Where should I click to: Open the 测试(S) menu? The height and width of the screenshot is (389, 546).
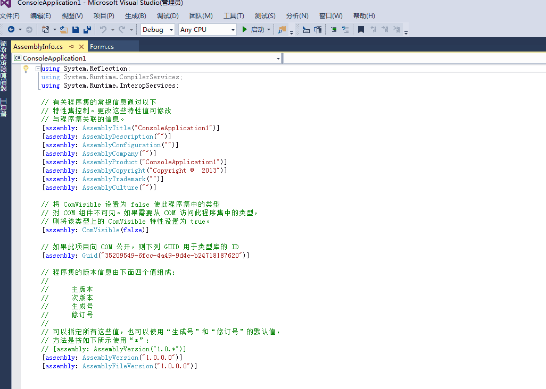265,15
